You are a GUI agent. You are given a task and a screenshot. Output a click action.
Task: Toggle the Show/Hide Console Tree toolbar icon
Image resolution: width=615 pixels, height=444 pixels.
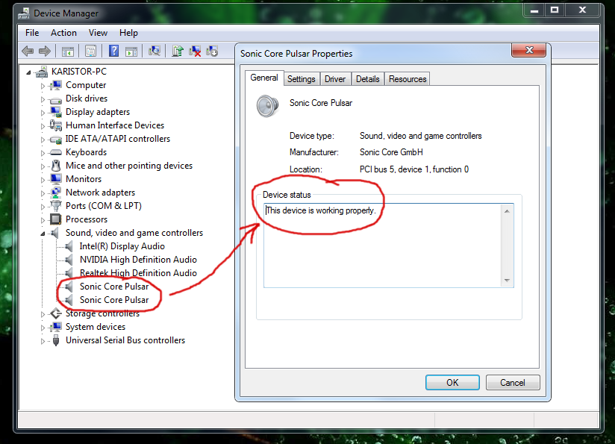(x=67, y=51)
